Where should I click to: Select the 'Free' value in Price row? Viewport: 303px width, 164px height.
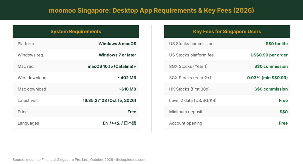tap(132, 112)
